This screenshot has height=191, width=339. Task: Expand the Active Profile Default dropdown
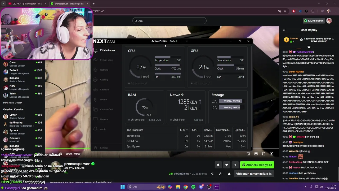click(179, 41)
